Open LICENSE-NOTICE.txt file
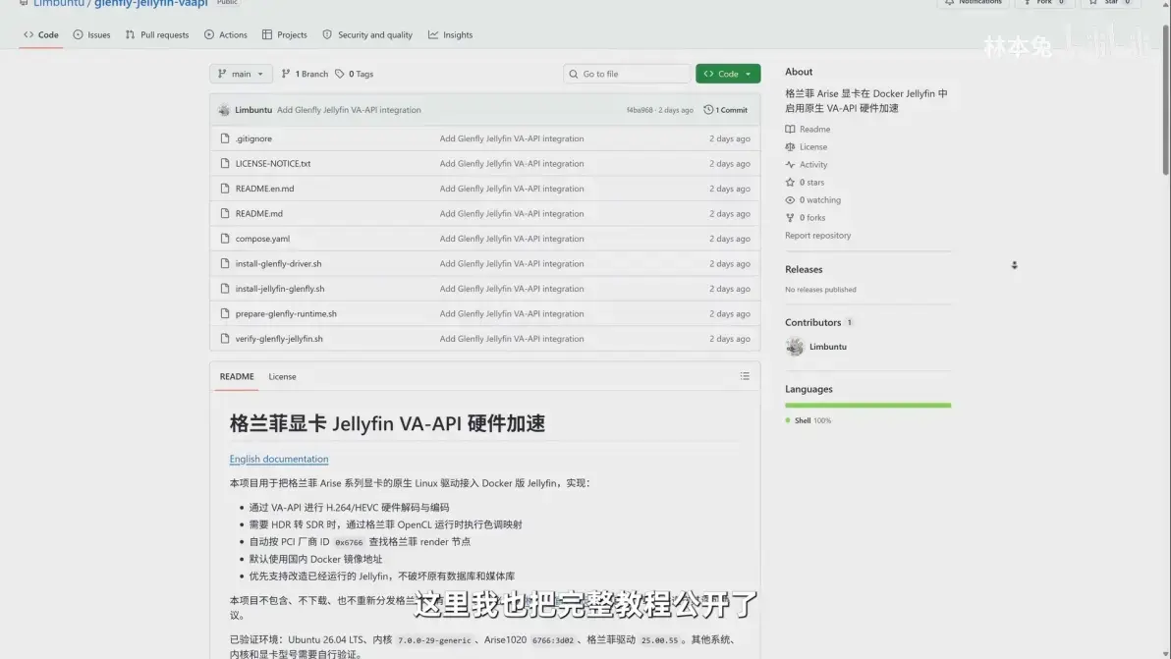Screen dimensions: 1171x659 click(272, 163)
